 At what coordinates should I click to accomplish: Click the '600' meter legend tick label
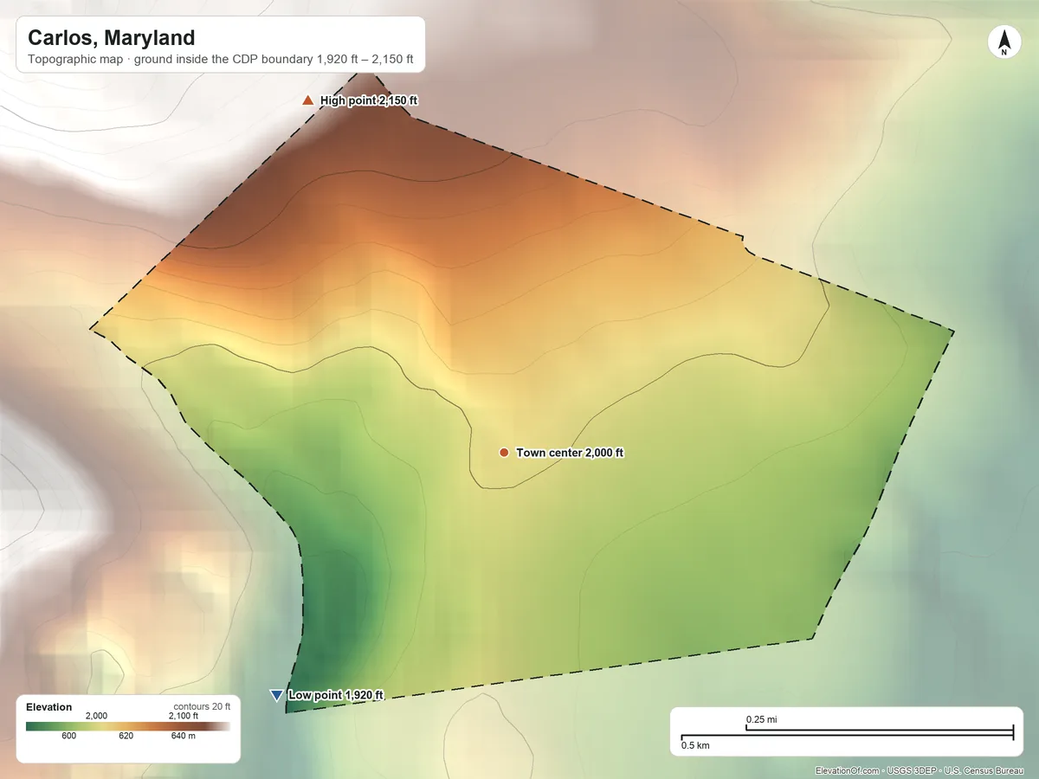(x=69, y=737)
